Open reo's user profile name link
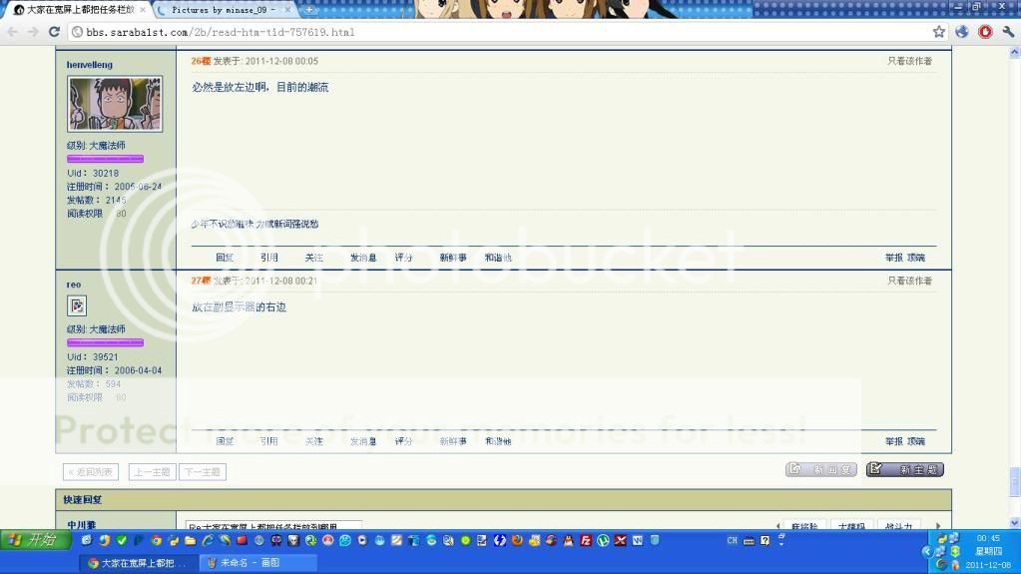Image resolution: width=1021 pixels, height=574 pixels. click(x=74, y=285)
